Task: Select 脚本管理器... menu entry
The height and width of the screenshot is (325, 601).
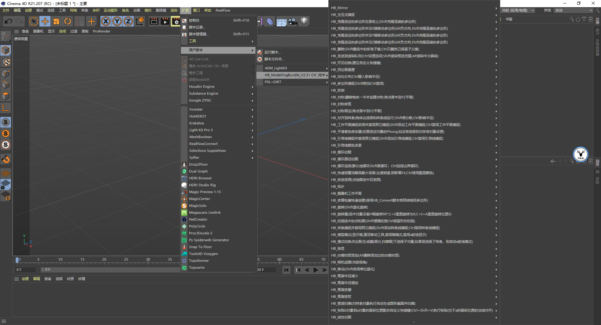Action: click(x=219, y=34)
